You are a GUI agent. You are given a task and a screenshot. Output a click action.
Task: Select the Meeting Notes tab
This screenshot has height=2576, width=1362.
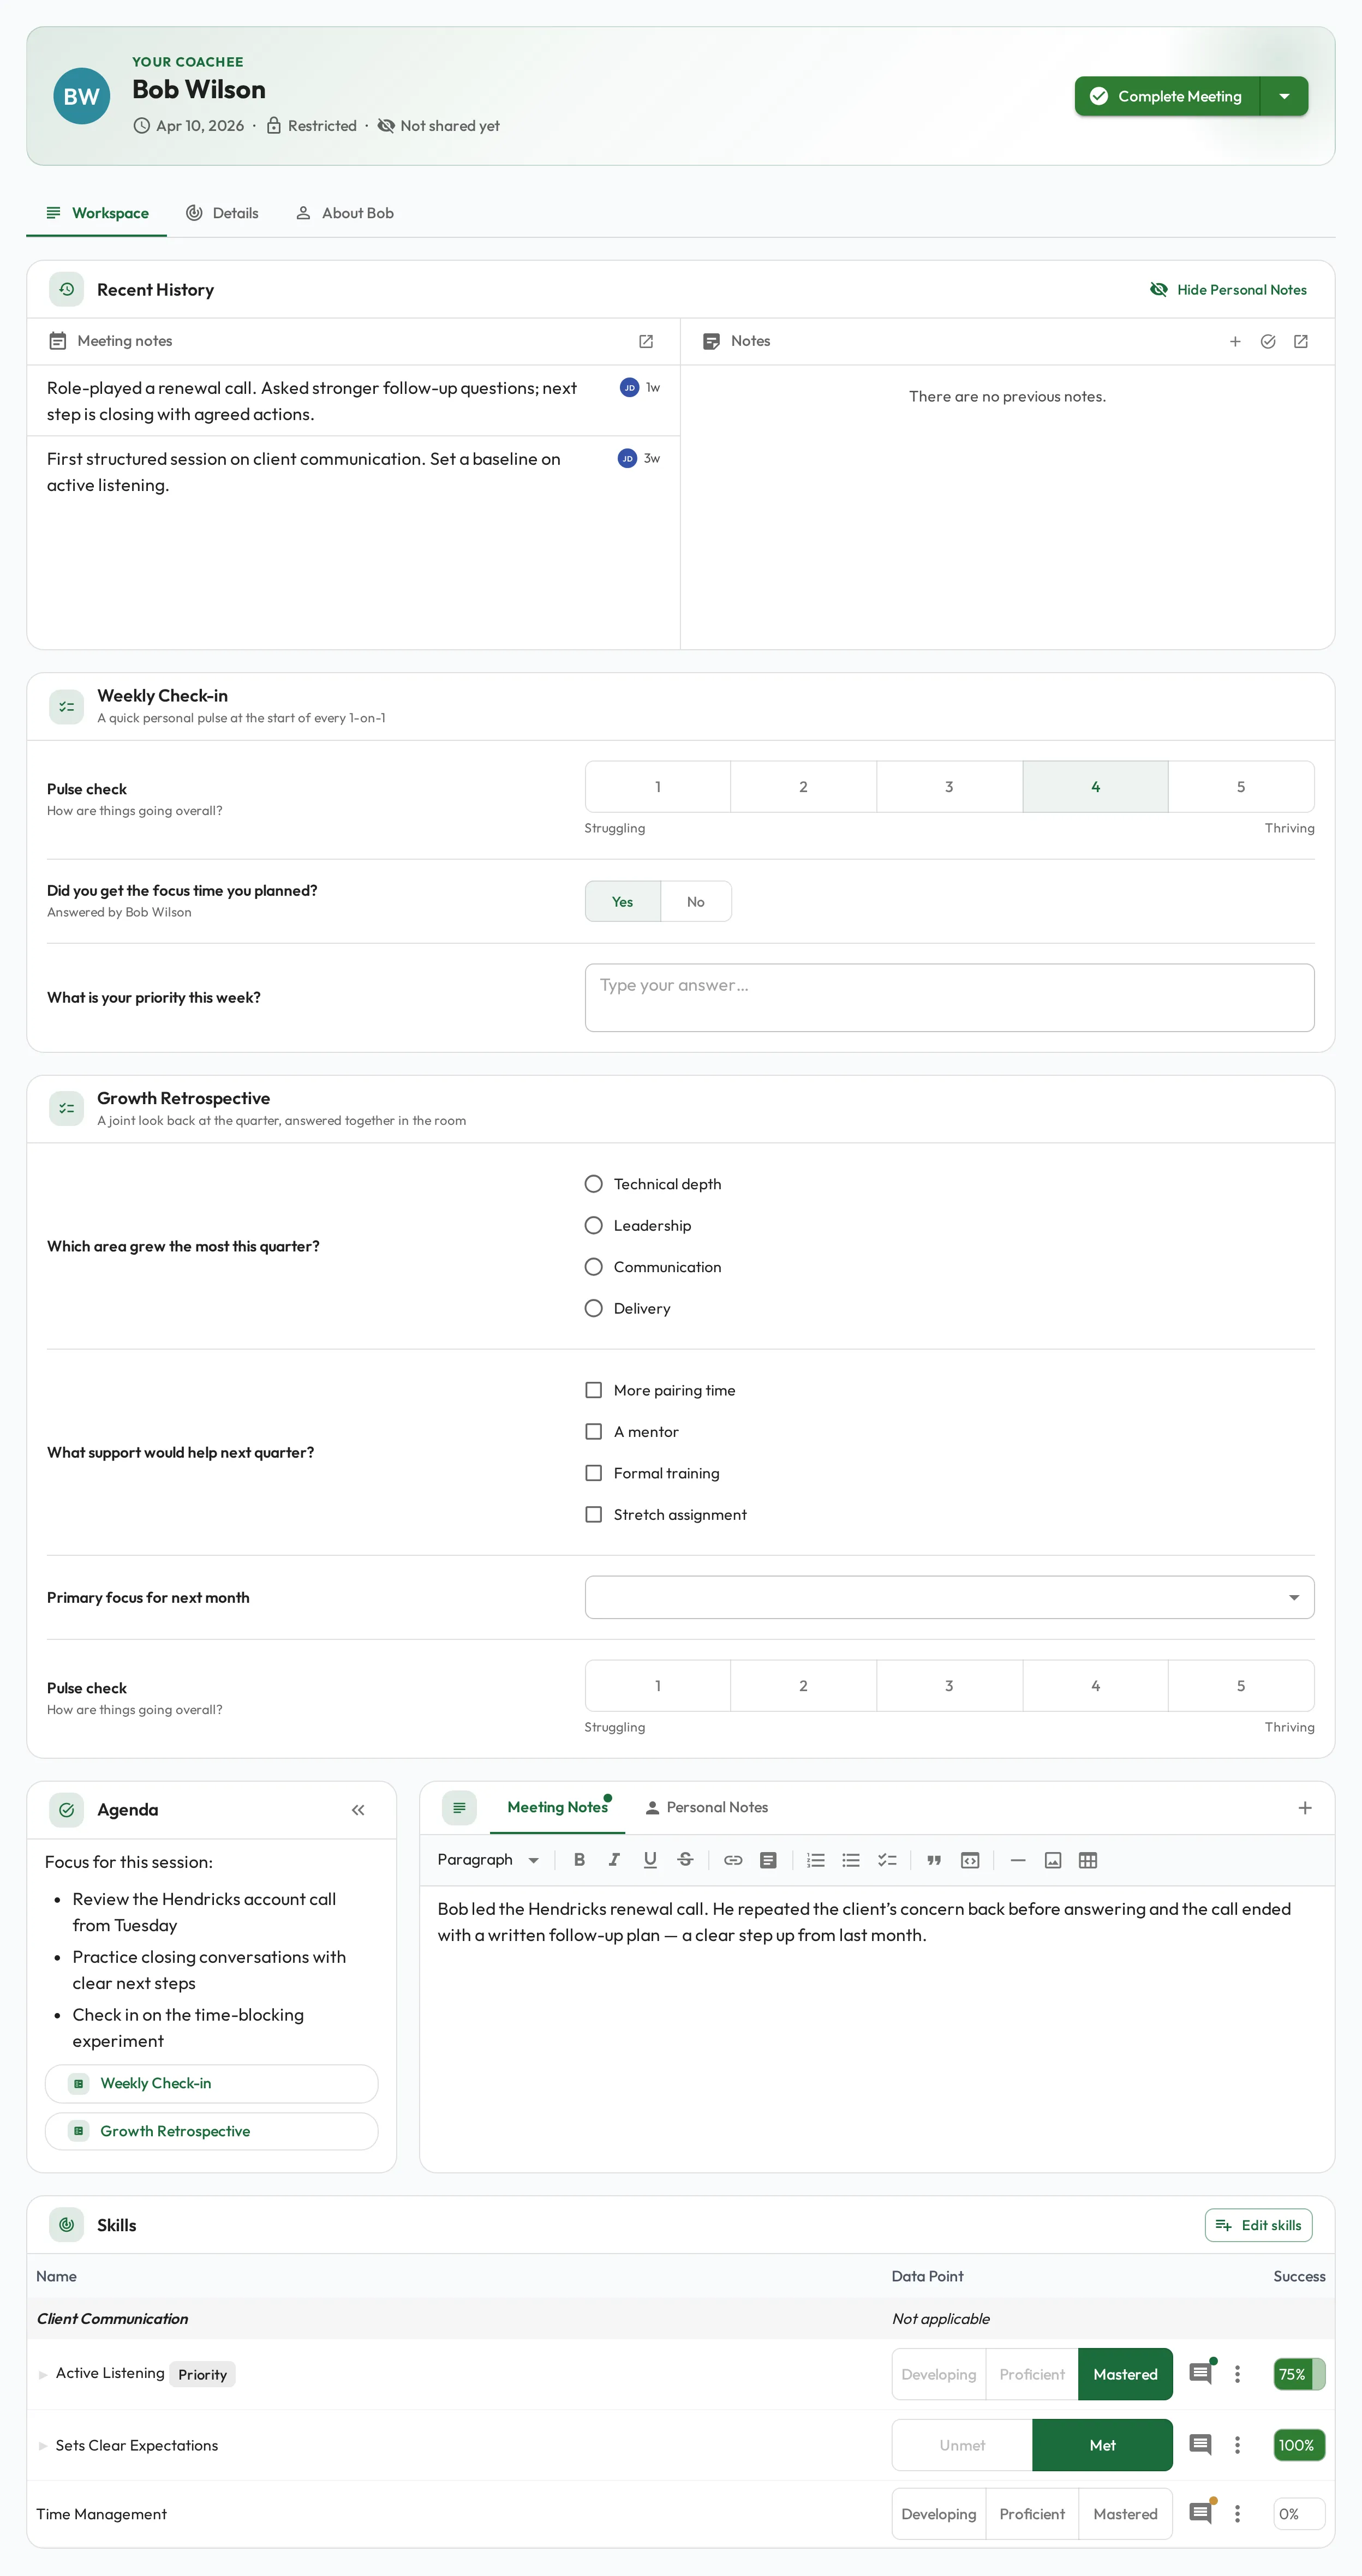tap(557, 1807)
